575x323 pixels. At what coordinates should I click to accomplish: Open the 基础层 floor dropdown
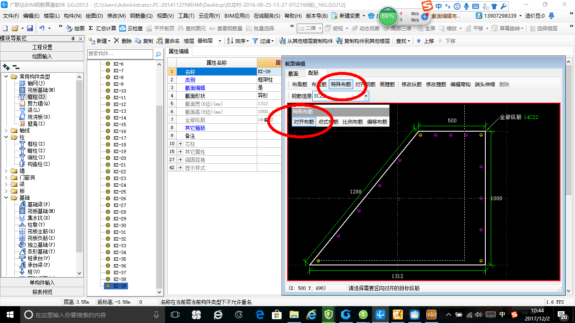pyautogui.click(x=220, y=41)
